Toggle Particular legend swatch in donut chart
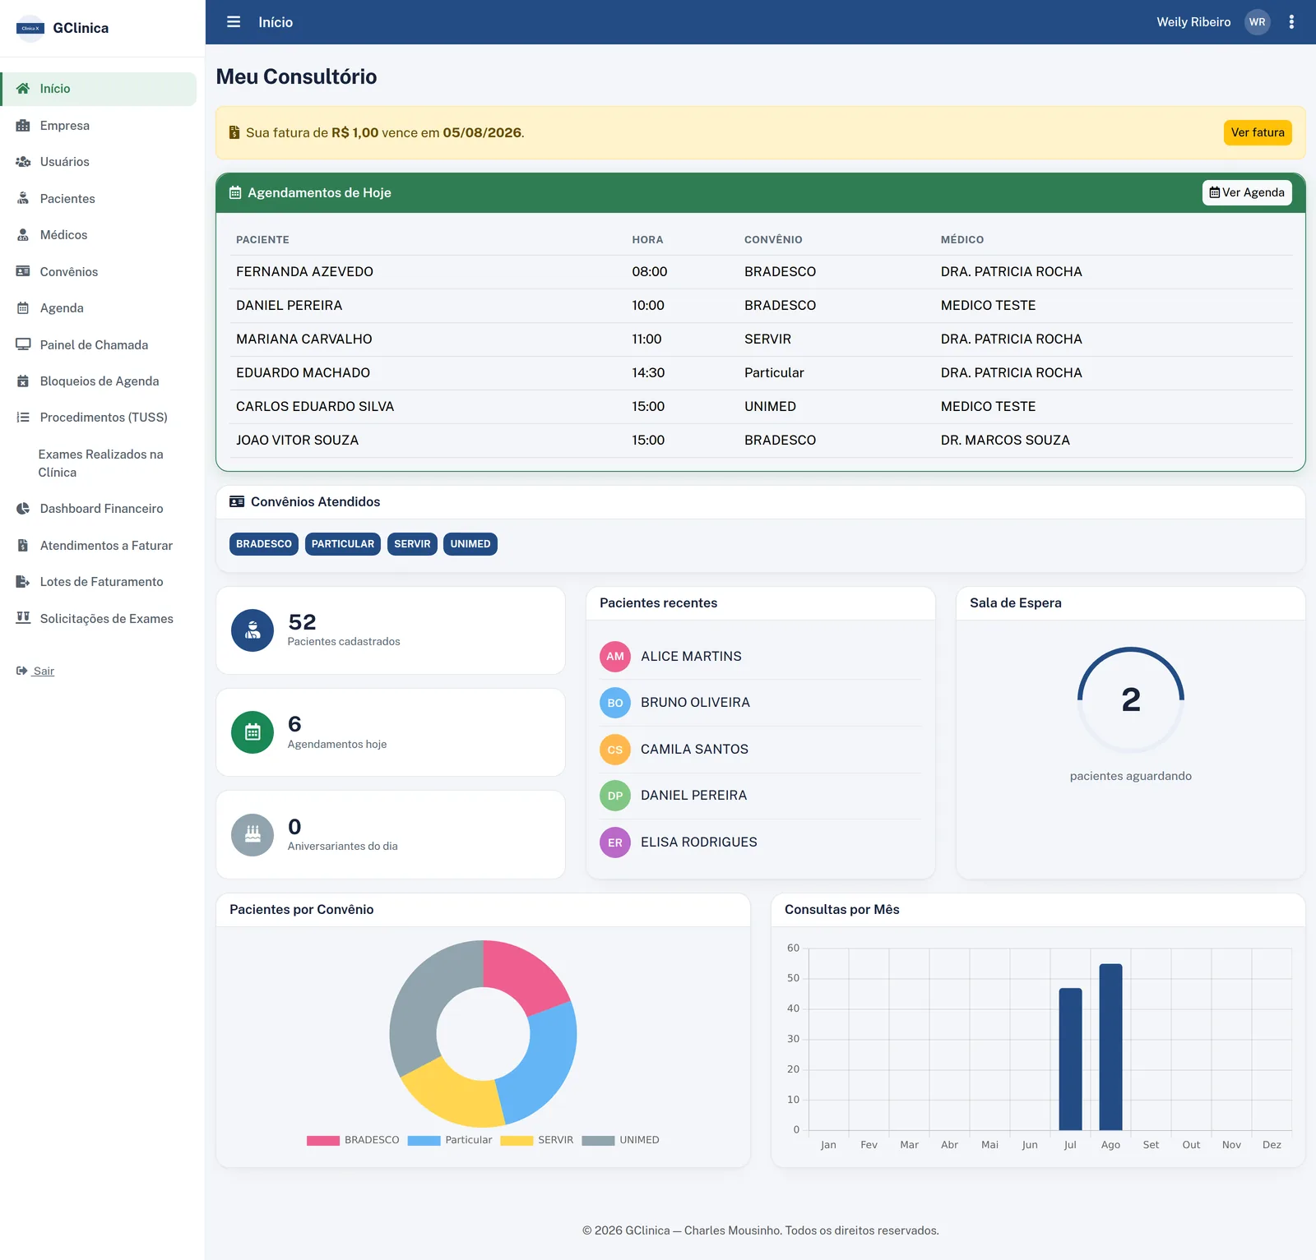 424,1140
